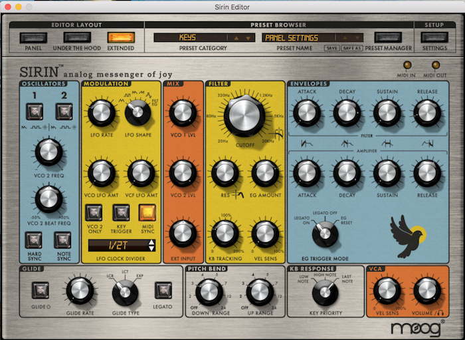Click the EXT INPUT mix knob
465x340 pixels.
coord(183,234)
